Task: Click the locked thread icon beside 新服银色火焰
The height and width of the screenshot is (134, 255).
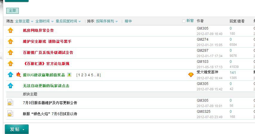Action: (x=10, y=114)
